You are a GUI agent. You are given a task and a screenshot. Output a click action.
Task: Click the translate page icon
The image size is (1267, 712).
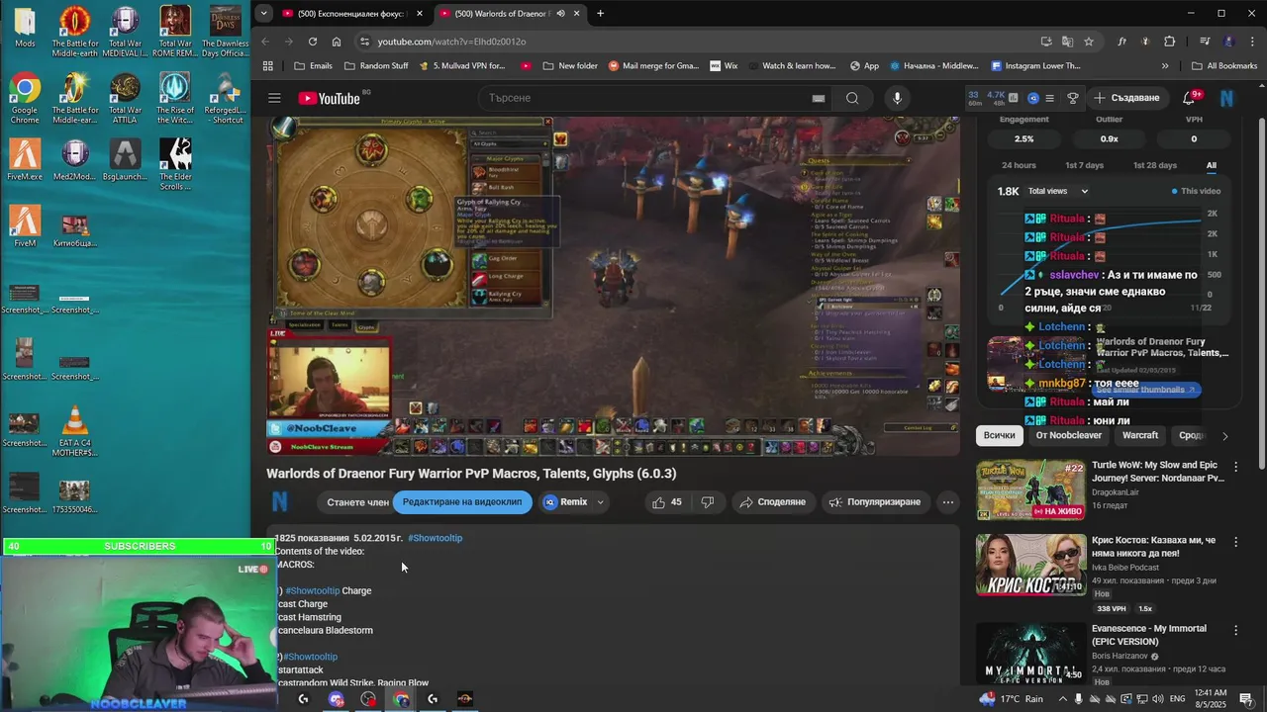[1067, 42]
